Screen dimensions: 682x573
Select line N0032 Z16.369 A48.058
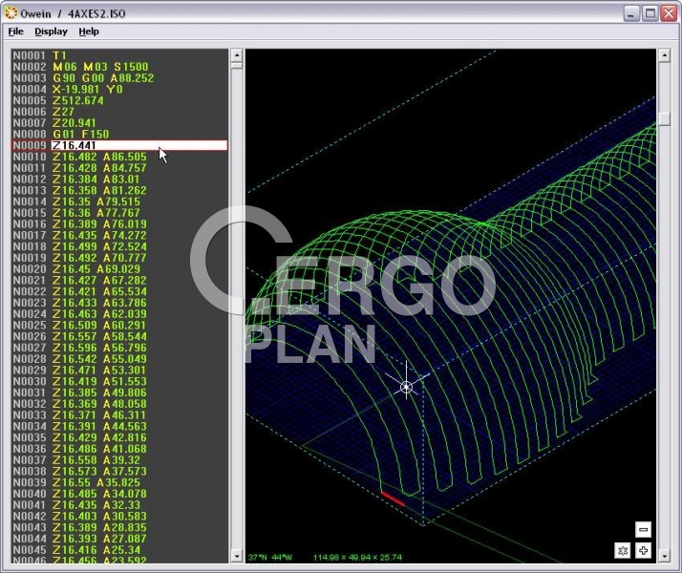point(119,404)
